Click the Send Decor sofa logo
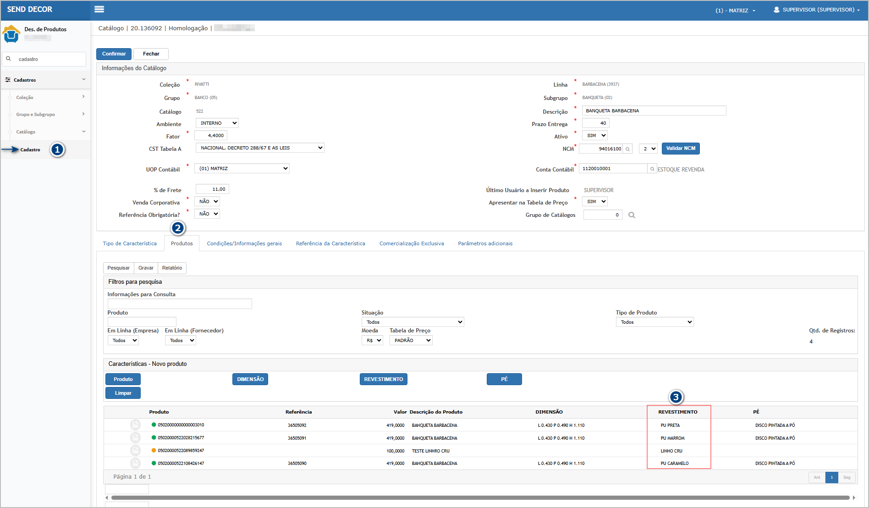 coord(11,34)
